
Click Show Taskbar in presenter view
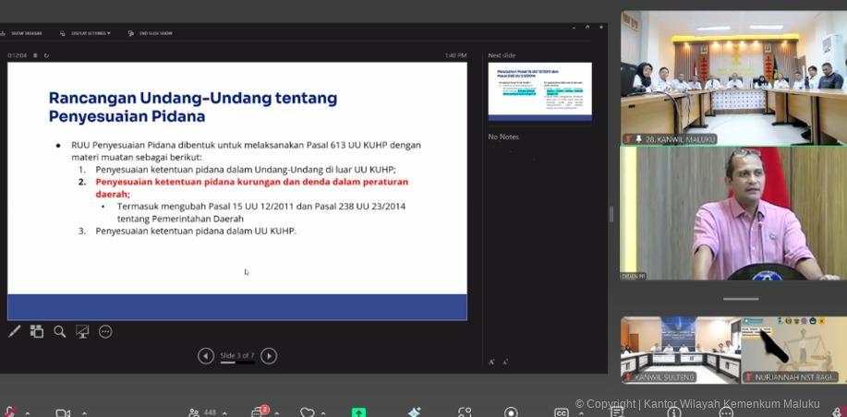pos(22,33)
